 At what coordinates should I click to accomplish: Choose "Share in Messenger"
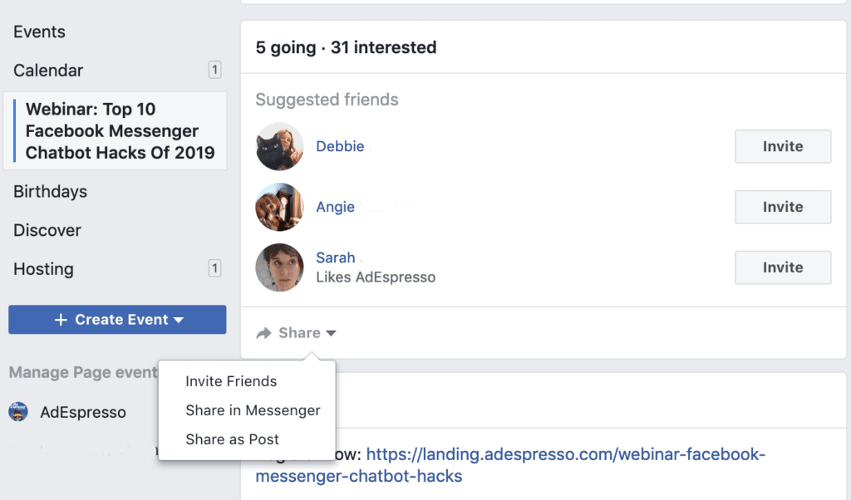[253, 410]
